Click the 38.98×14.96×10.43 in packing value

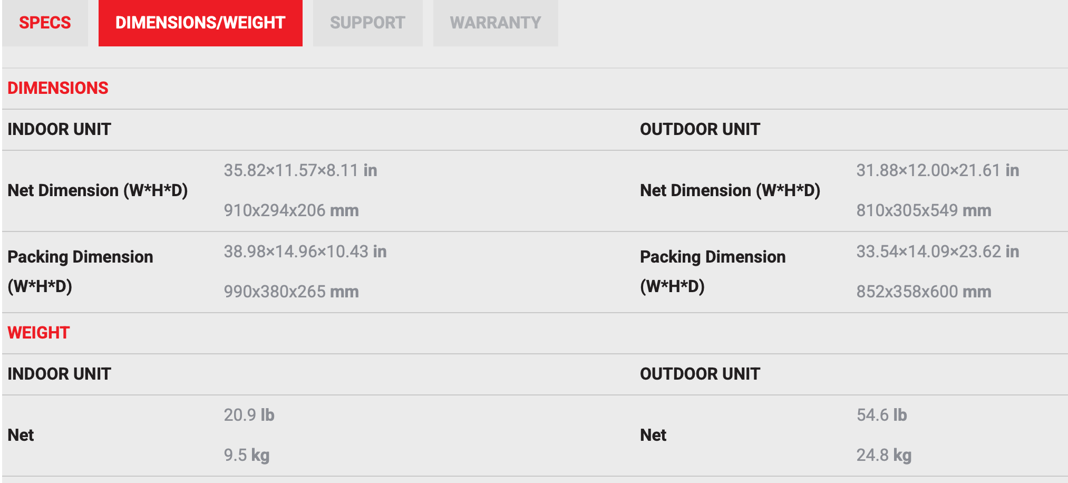305,252
